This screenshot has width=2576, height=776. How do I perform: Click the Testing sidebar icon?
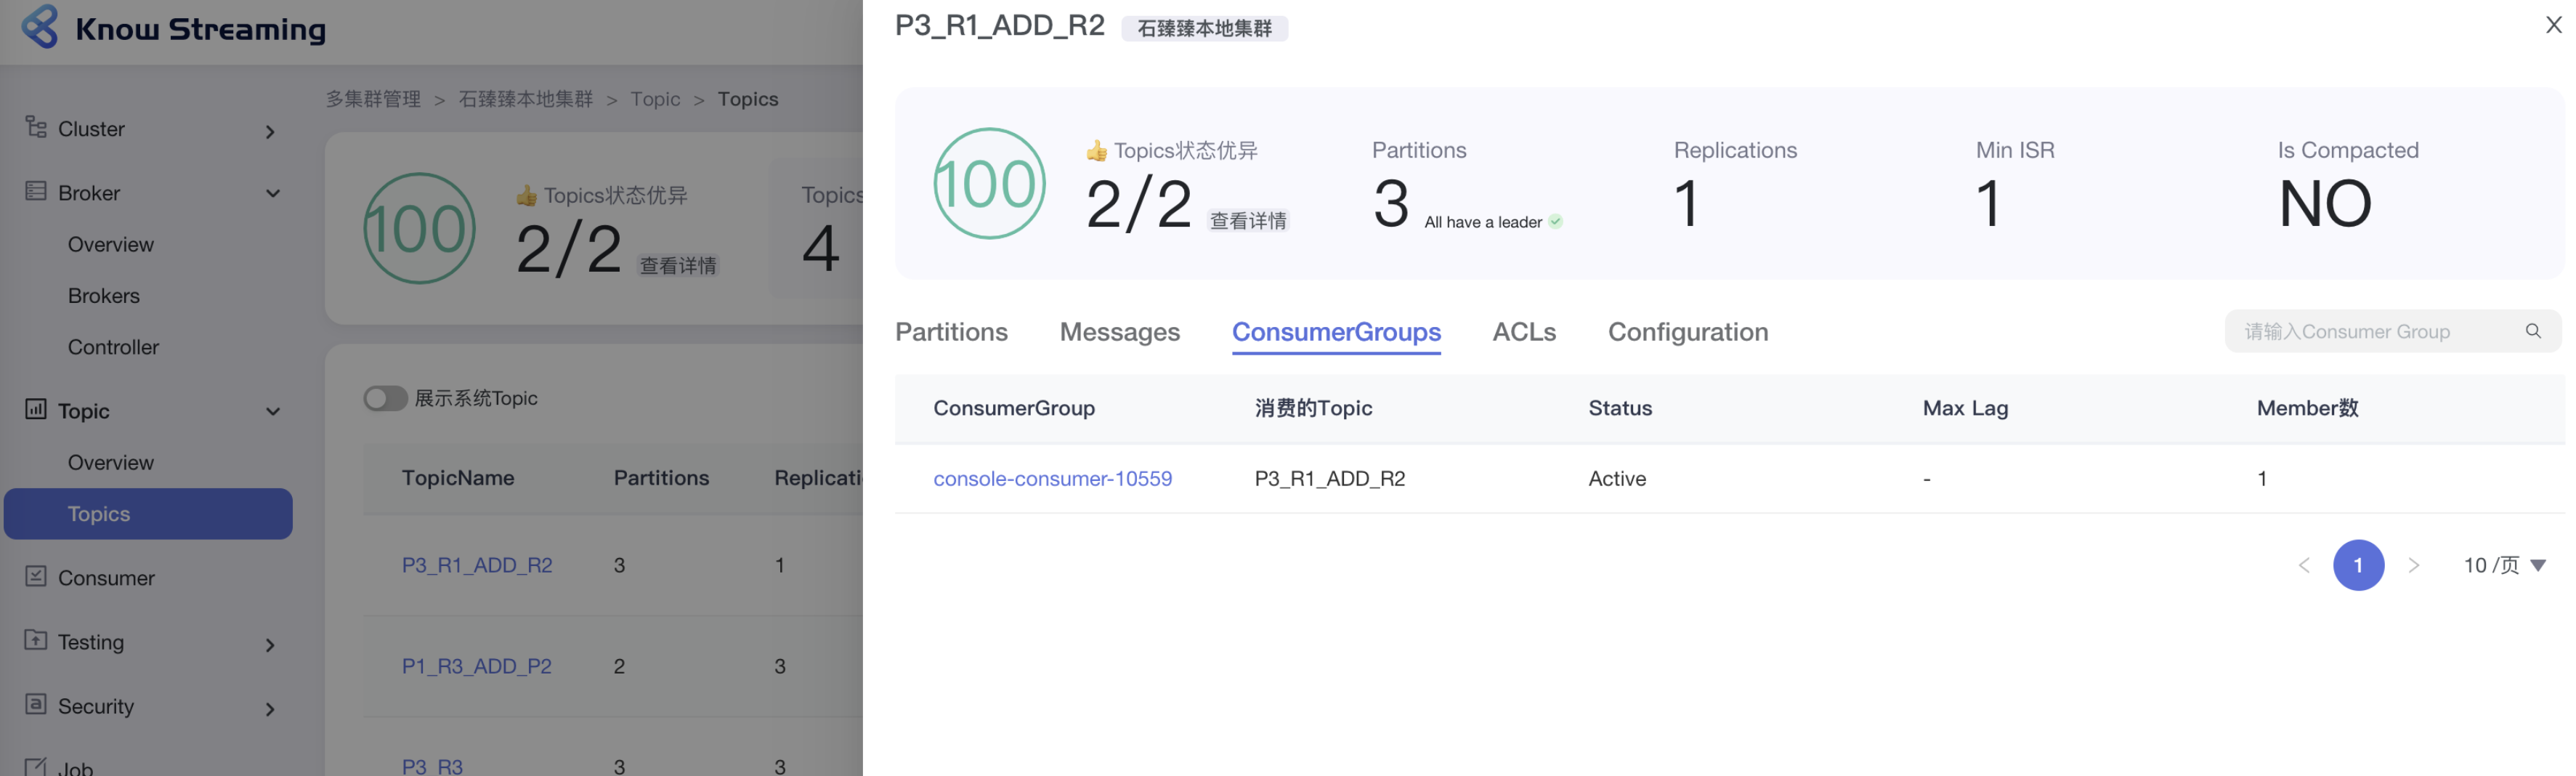pyautogui.click(x=36, y=640)
